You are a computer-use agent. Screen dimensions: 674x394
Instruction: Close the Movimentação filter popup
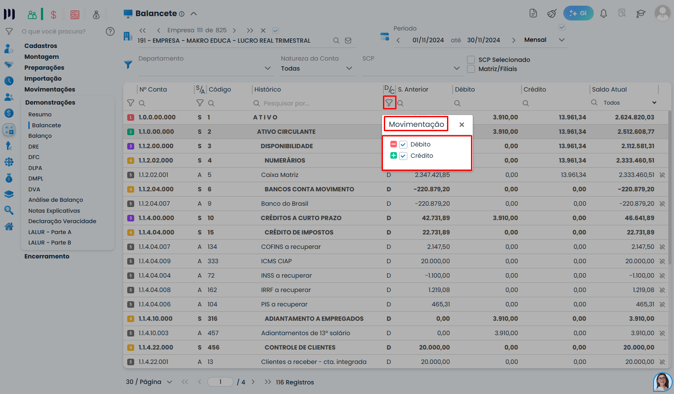pyautogui.click(x=462, y=125)
